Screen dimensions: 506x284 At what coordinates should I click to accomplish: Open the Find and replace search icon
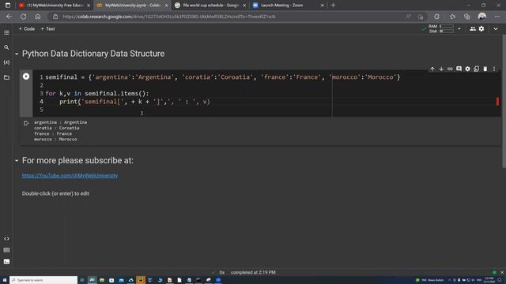(6, 47)
